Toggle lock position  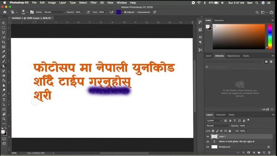(221, 131)
